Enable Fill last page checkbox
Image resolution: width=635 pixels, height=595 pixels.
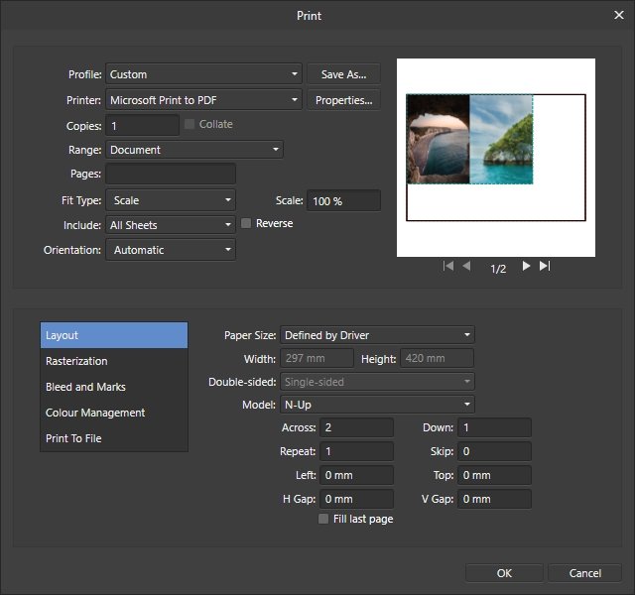323,519
